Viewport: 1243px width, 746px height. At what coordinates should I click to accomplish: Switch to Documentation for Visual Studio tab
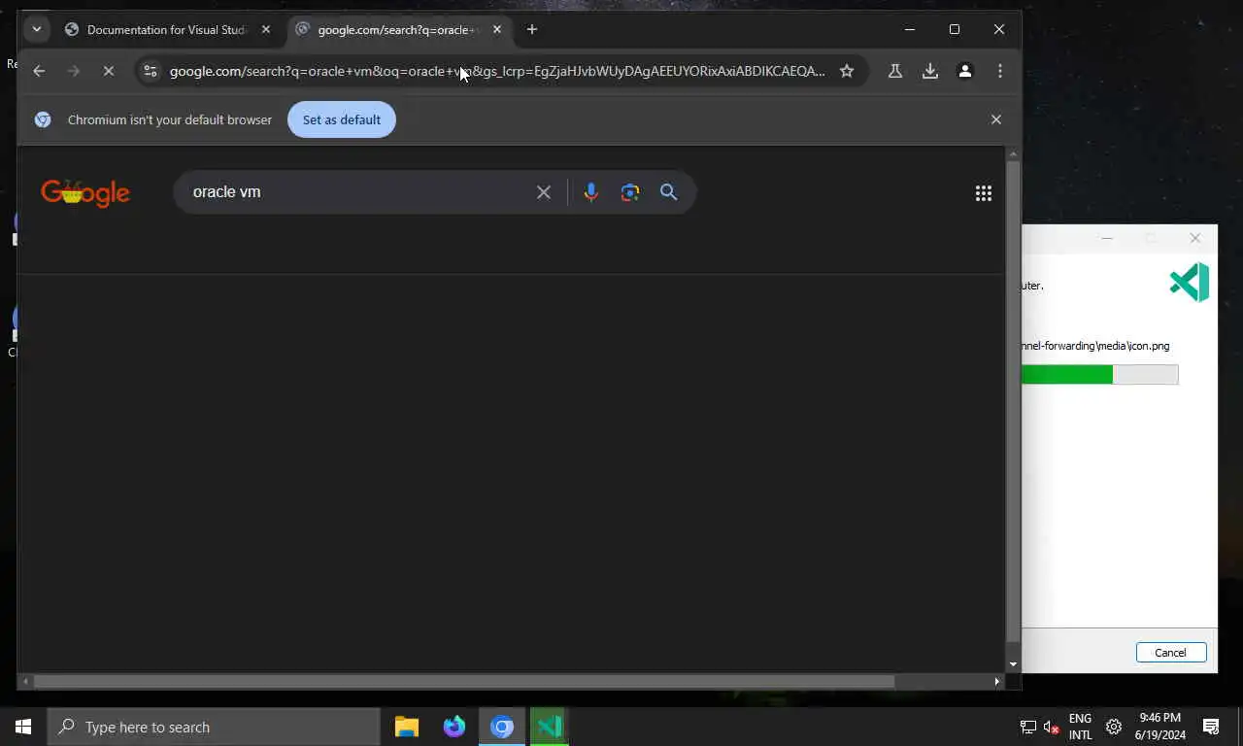[168, 29]
